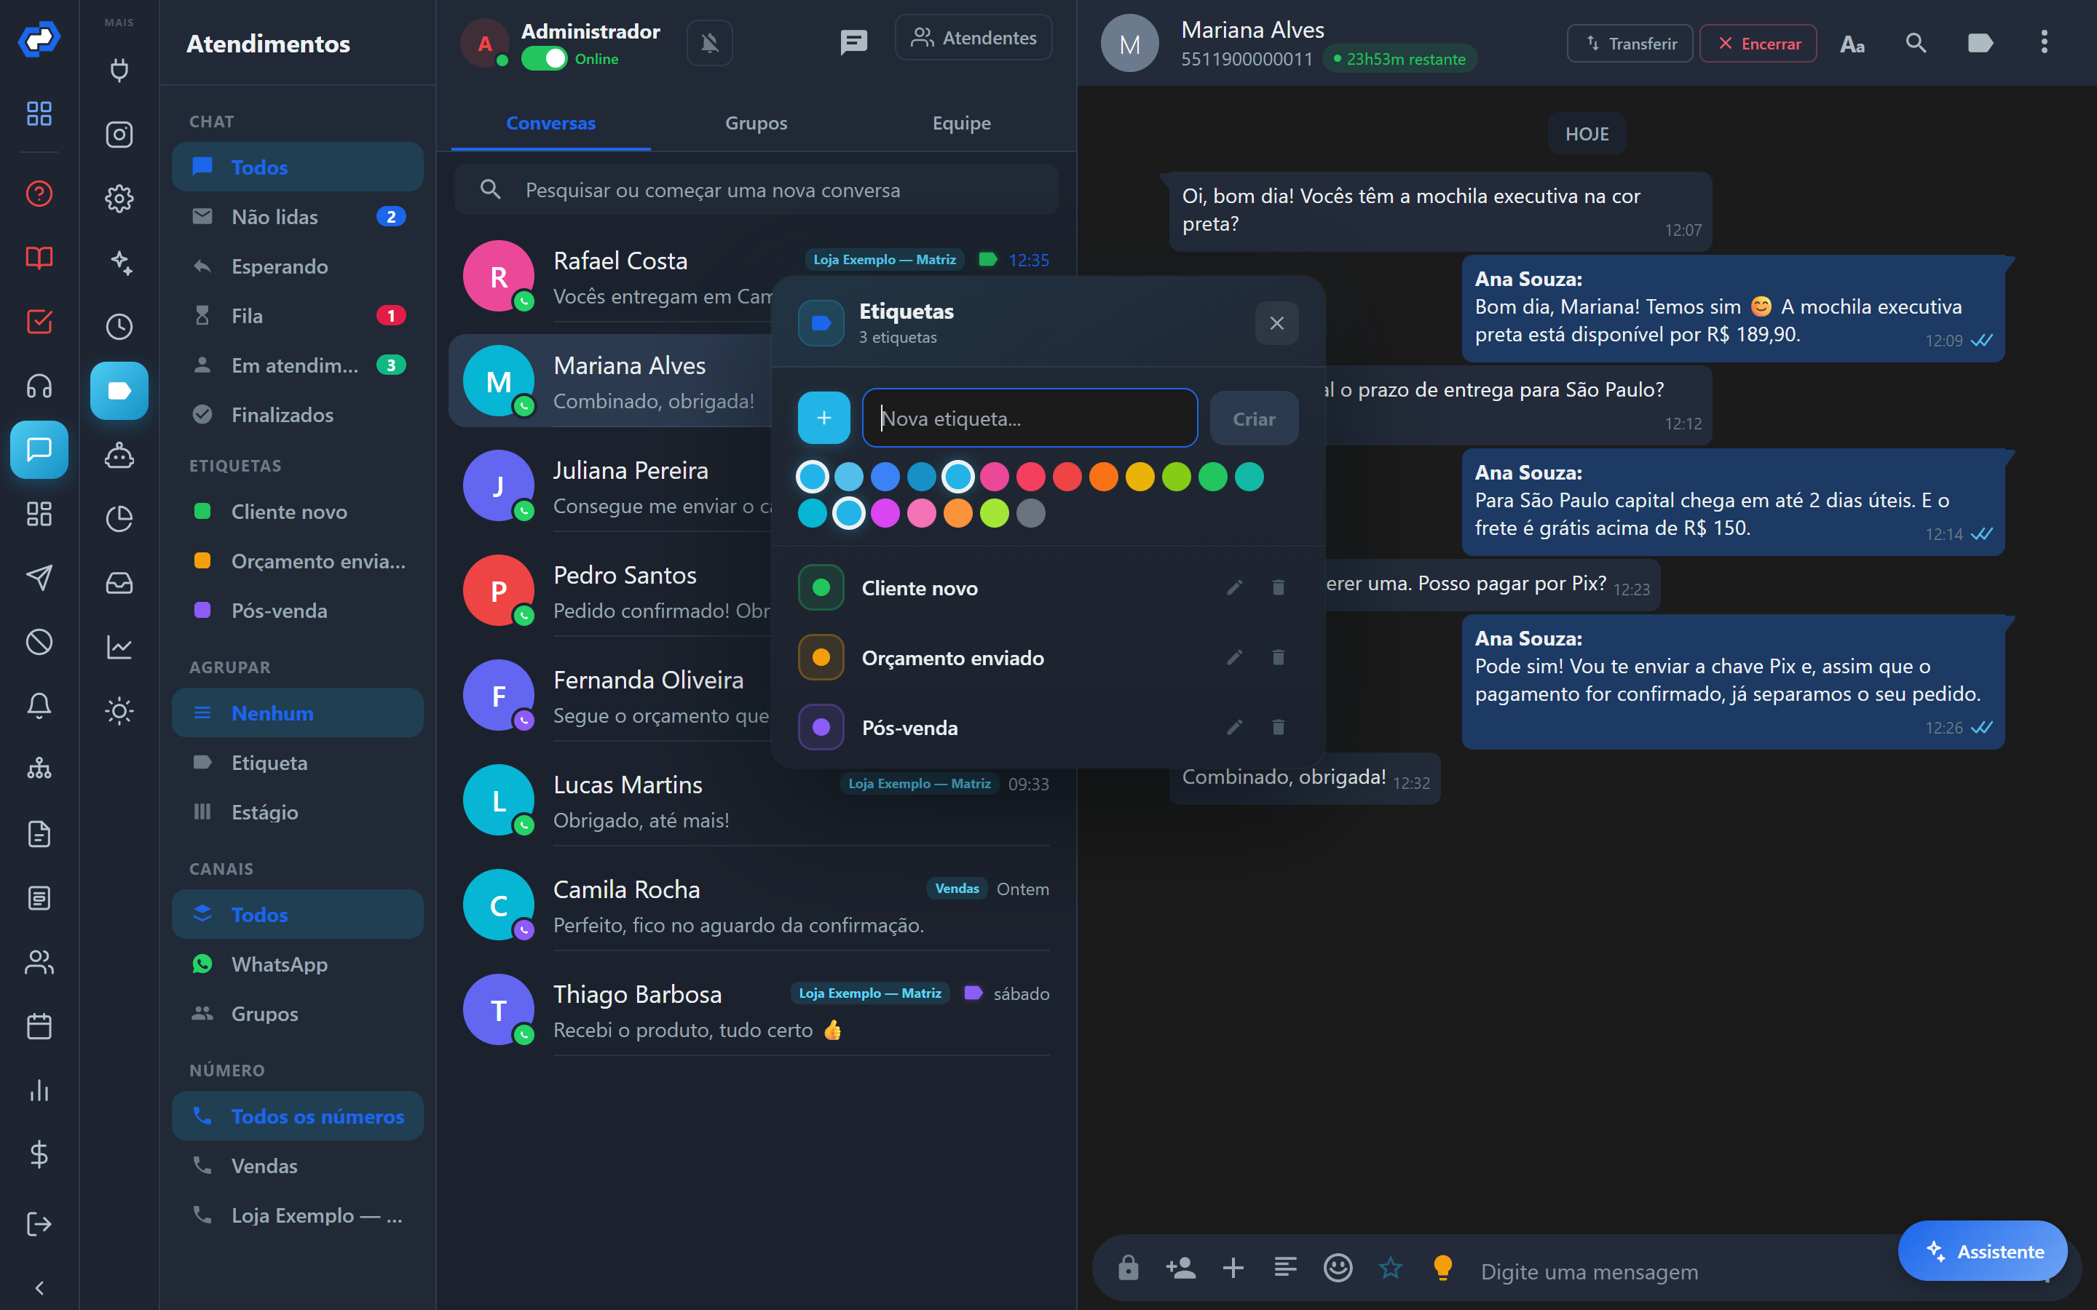Open the three-dot more options menu
Viewport: 2097px width, 1310px height.
tap(2044, 42)
